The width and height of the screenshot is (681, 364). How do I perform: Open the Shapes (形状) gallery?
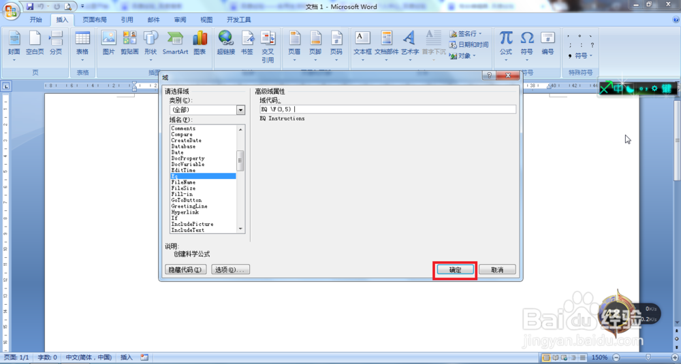click(151, 46)
